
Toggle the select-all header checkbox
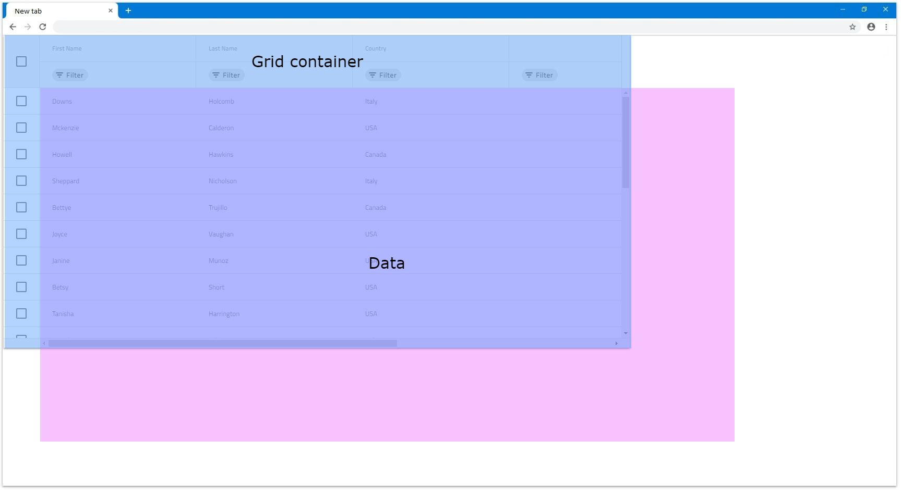pyautogui.click(x=21, y=61)
